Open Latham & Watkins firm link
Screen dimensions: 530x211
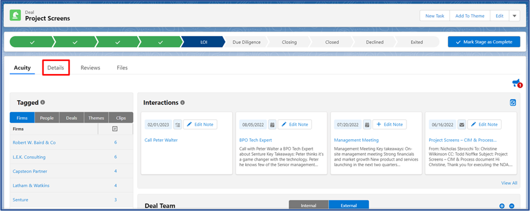click(31, 186)
